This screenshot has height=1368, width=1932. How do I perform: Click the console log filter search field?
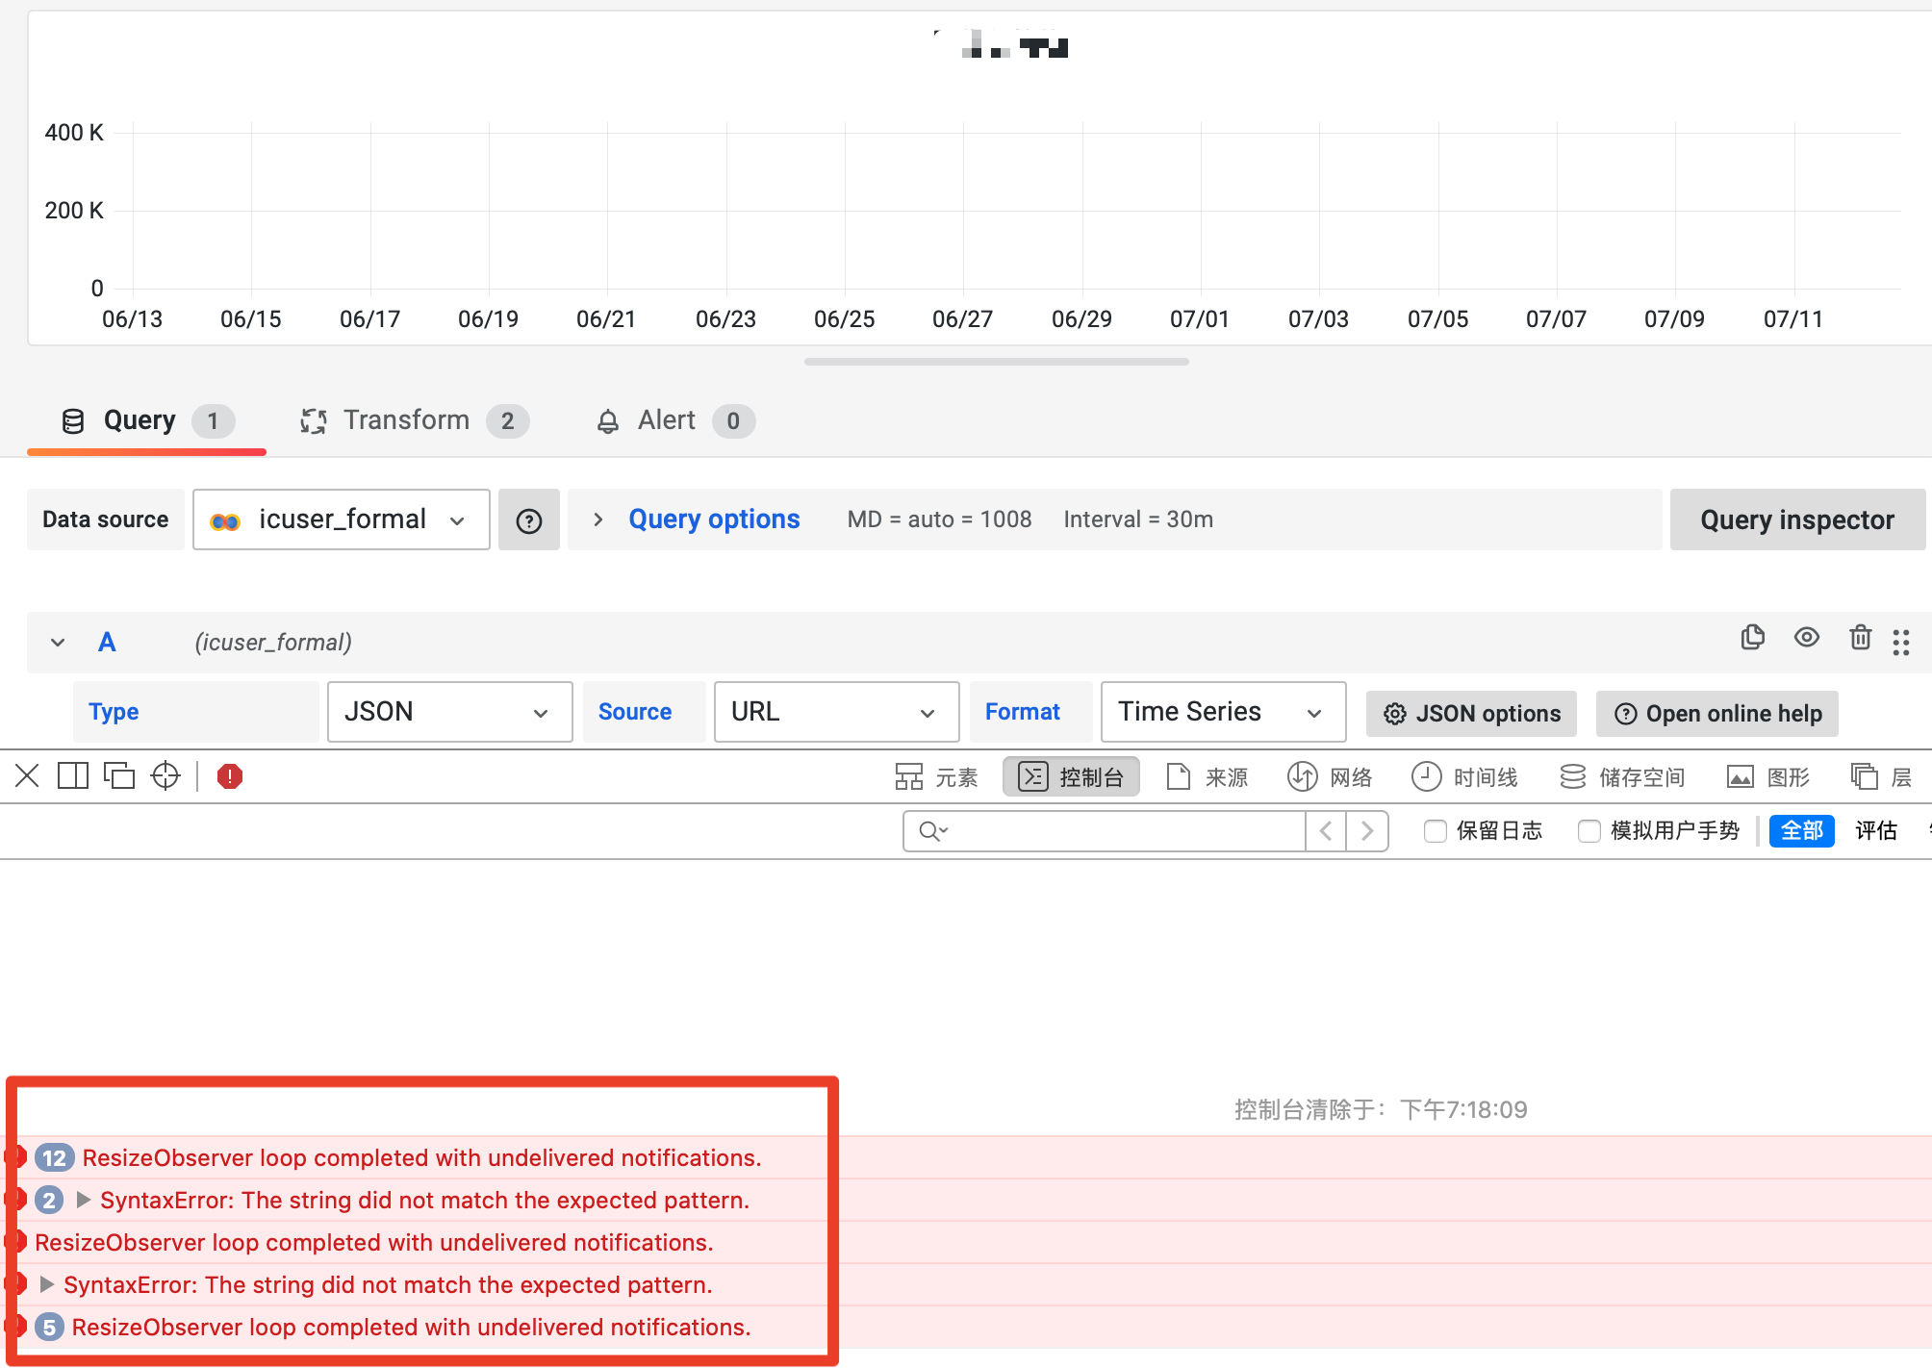[1106, 830]
